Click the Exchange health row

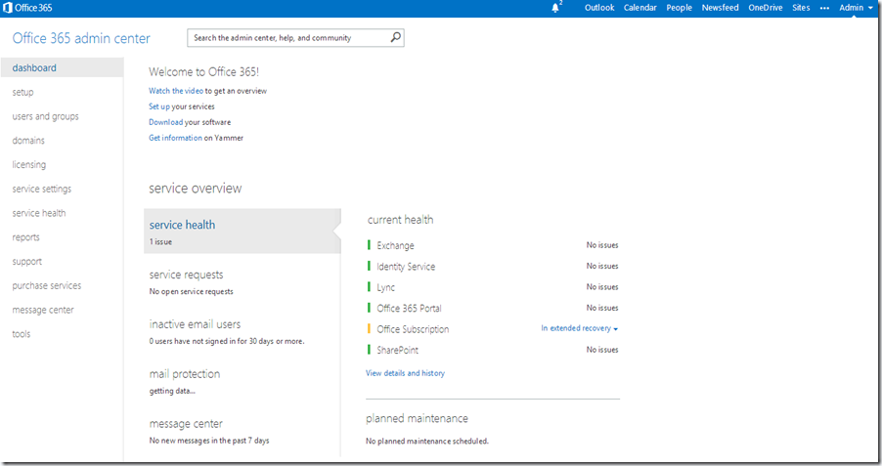(x=493, y=245)
